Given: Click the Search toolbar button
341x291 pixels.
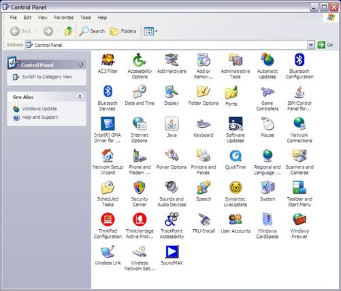Looking at the screenshot, I should (x=92, y=31).
